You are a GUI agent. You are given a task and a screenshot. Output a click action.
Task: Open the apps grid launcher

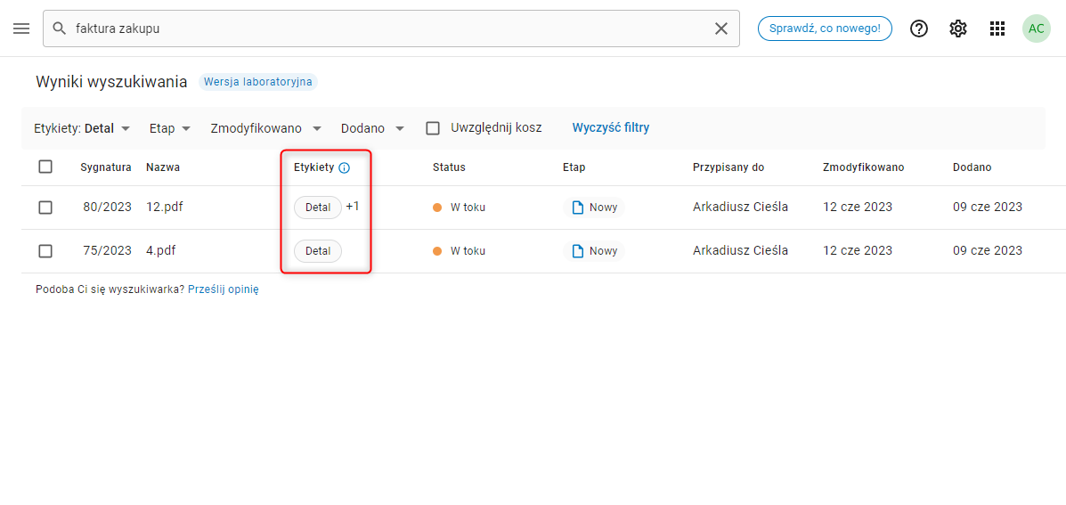pos(997,29)
